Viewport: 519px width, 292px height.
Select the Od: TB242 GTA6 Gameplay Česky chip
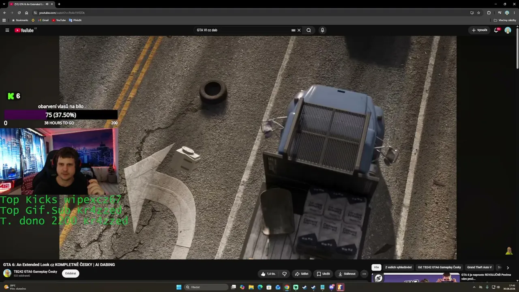[x=439, y=267]
